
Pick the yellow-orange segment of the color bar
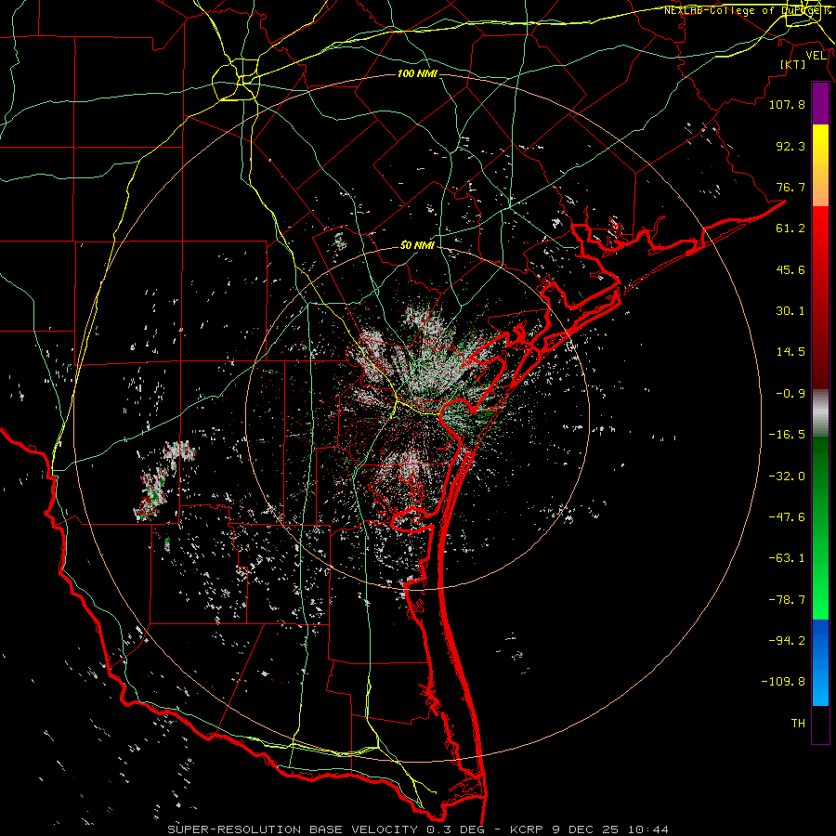(820, 165)
